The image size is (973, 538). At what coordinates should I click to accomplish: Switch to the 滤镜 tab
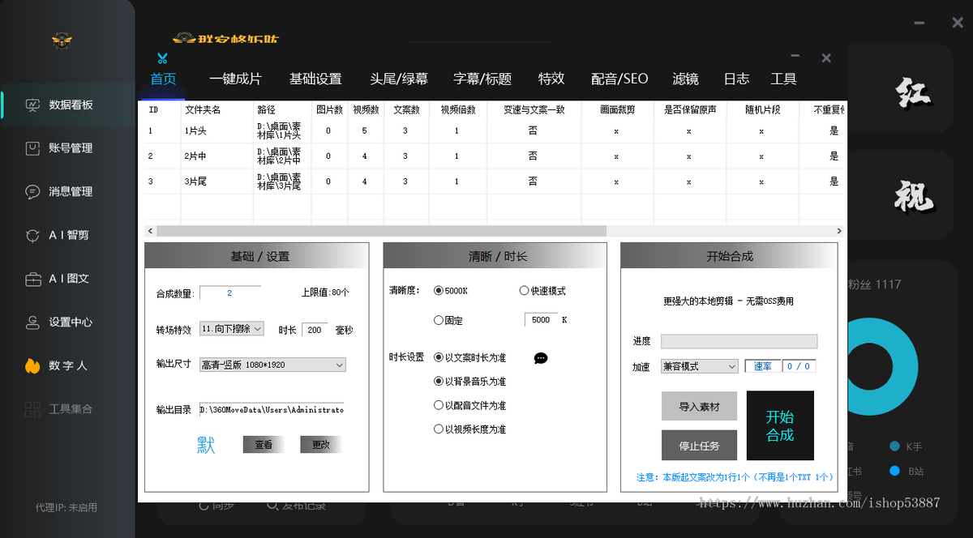pyautogui.click(x=685, y=79)
